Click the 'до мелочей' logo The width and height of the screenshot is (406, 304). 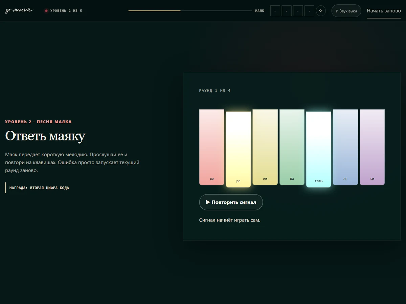(19, 11)
